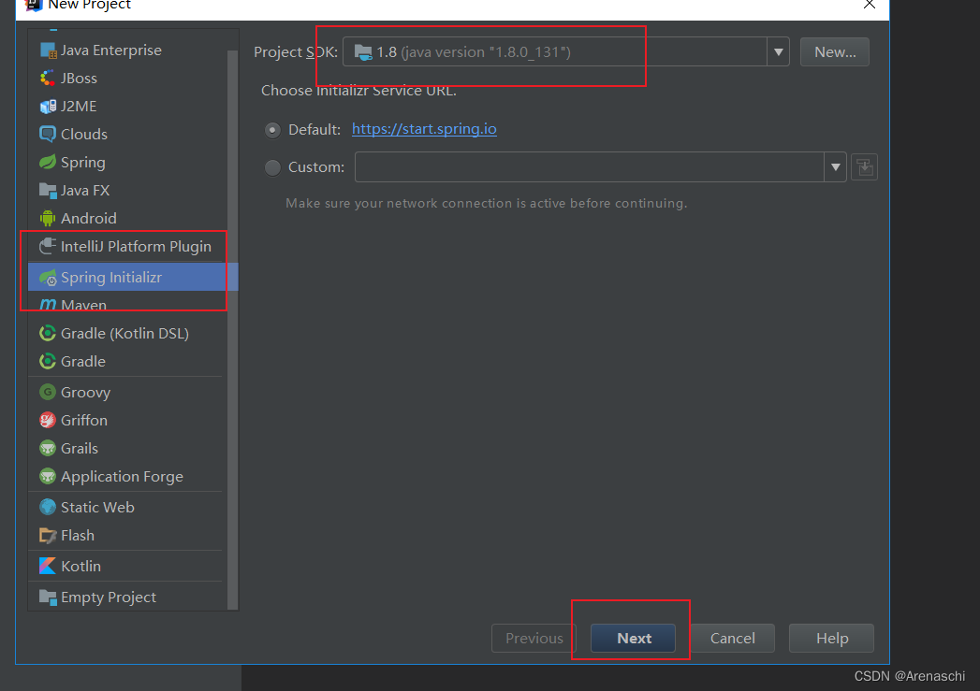Choose the Clouds project category
Viewport: 980px width, 691px height.
click(x=83, y=134)
